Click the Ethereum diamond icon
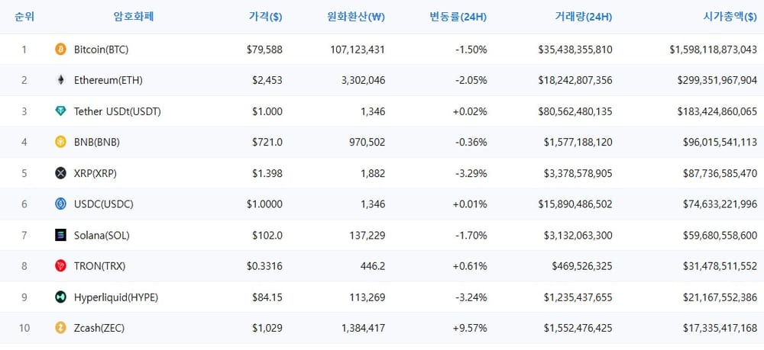The height and width of the screenshot is (350, 764). [x=60, y=80]
